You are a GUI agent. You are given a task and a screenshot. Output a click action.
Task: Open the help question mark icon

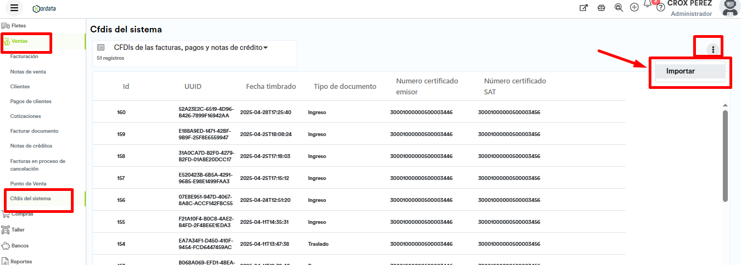(x=661, y=8)
